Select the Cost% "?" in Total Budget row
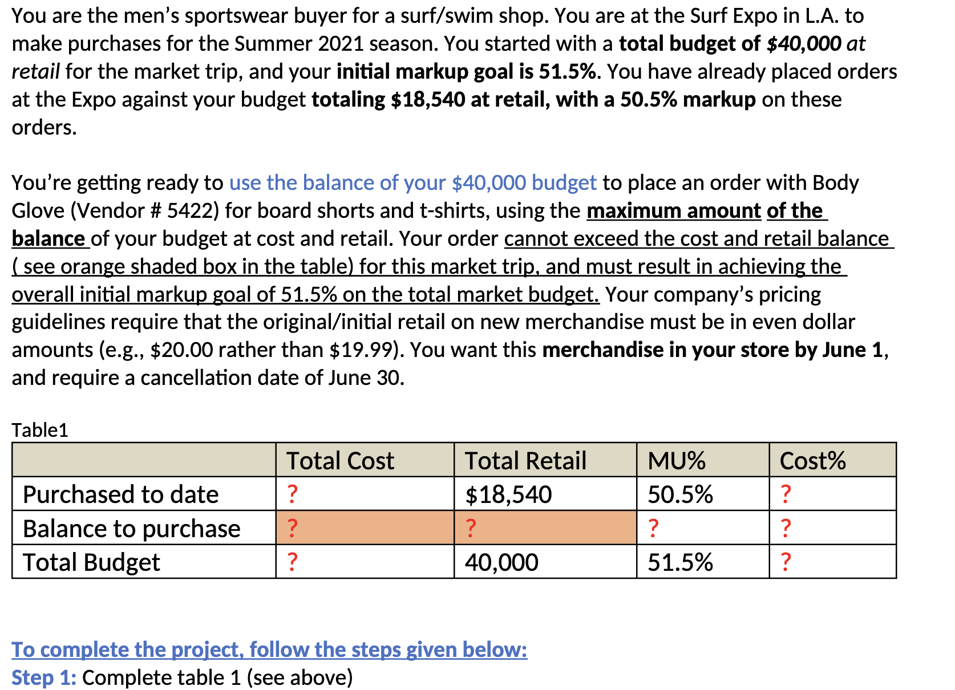The width and height of the screenshot is (955, 690). [786, 562]
